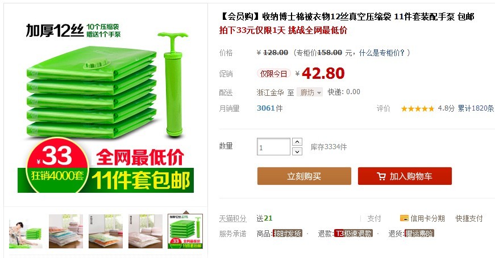Screen dimensions: 495x258
Task: Click the shopping cart icon on 加入购物车
Action: [381, 176]
